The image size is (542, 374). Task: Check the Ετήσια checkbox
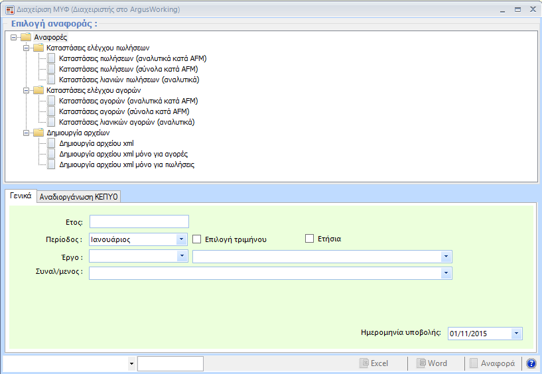click(309, 239)
